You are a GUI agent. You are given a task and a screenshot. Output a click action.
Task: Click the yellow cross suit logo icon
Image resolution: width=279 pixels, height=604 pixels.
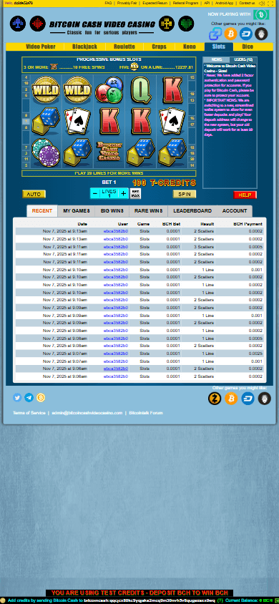click(167, 24)
